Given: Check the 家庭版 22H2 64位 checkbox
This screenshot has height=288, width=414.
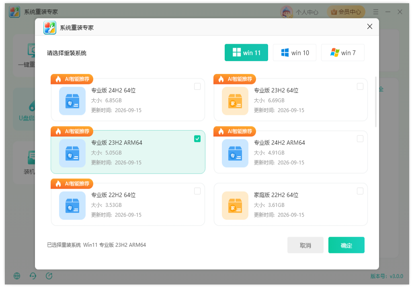Looking at the screenshot, I should [360, 191].
